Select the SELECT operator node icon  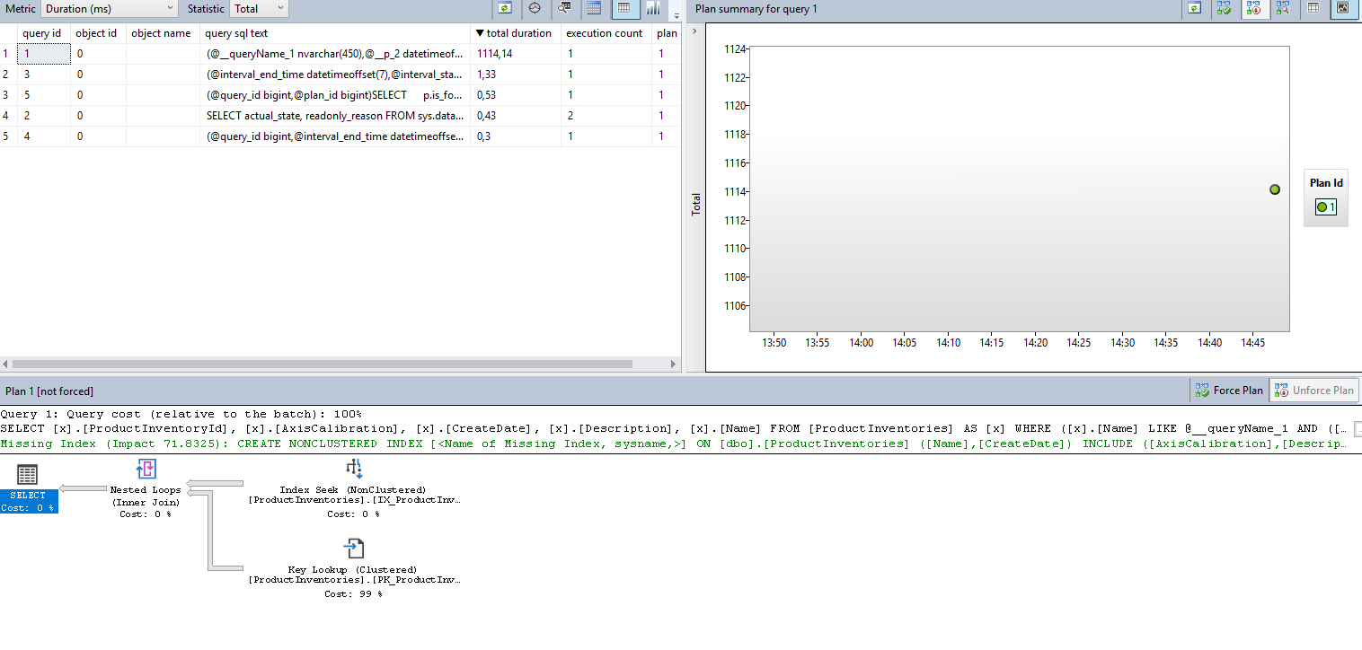[28, 476]
